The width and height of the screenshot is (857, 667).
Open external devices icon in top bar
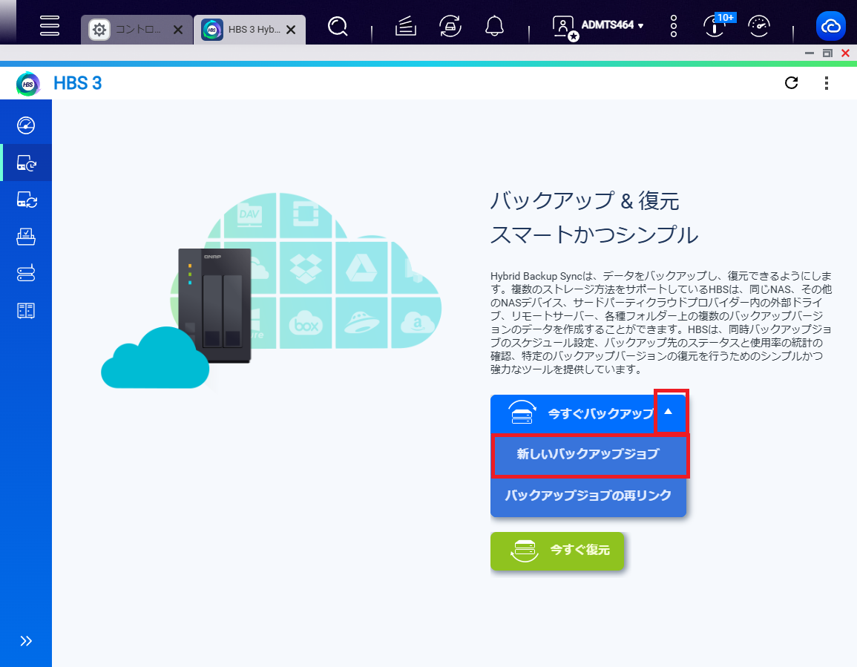click(x=450, y=26)
